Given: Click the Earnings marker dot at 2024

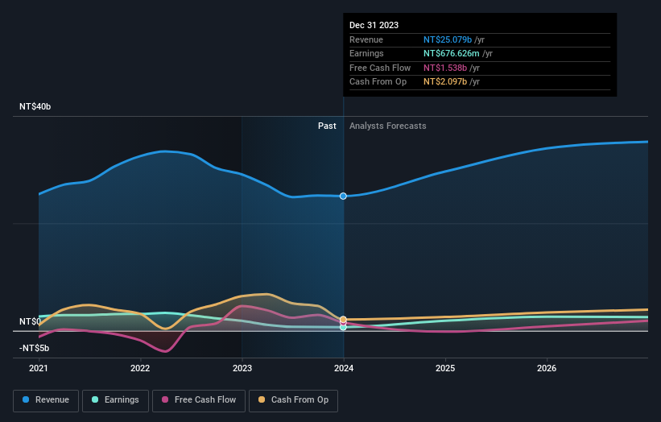Looking at the screenshot, I should [x=343, y=327].
